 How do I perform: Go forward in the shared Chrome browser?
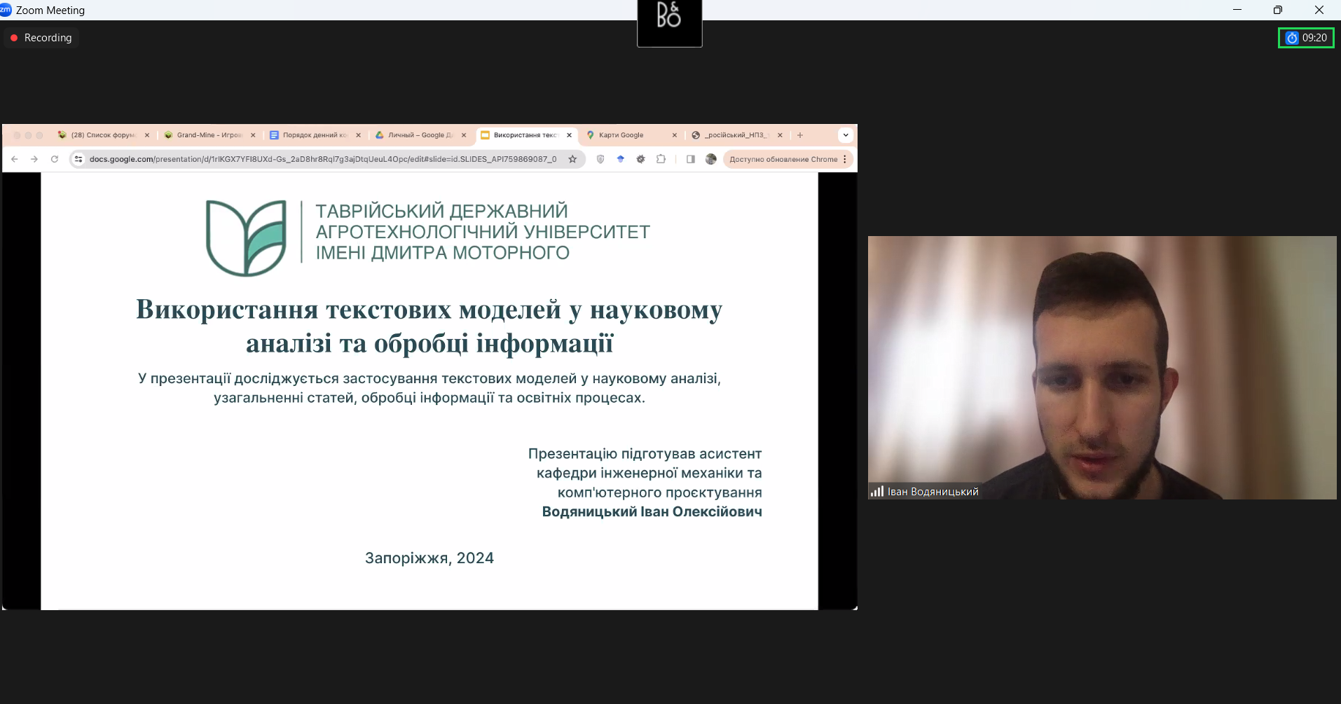(x=34, y=159)
